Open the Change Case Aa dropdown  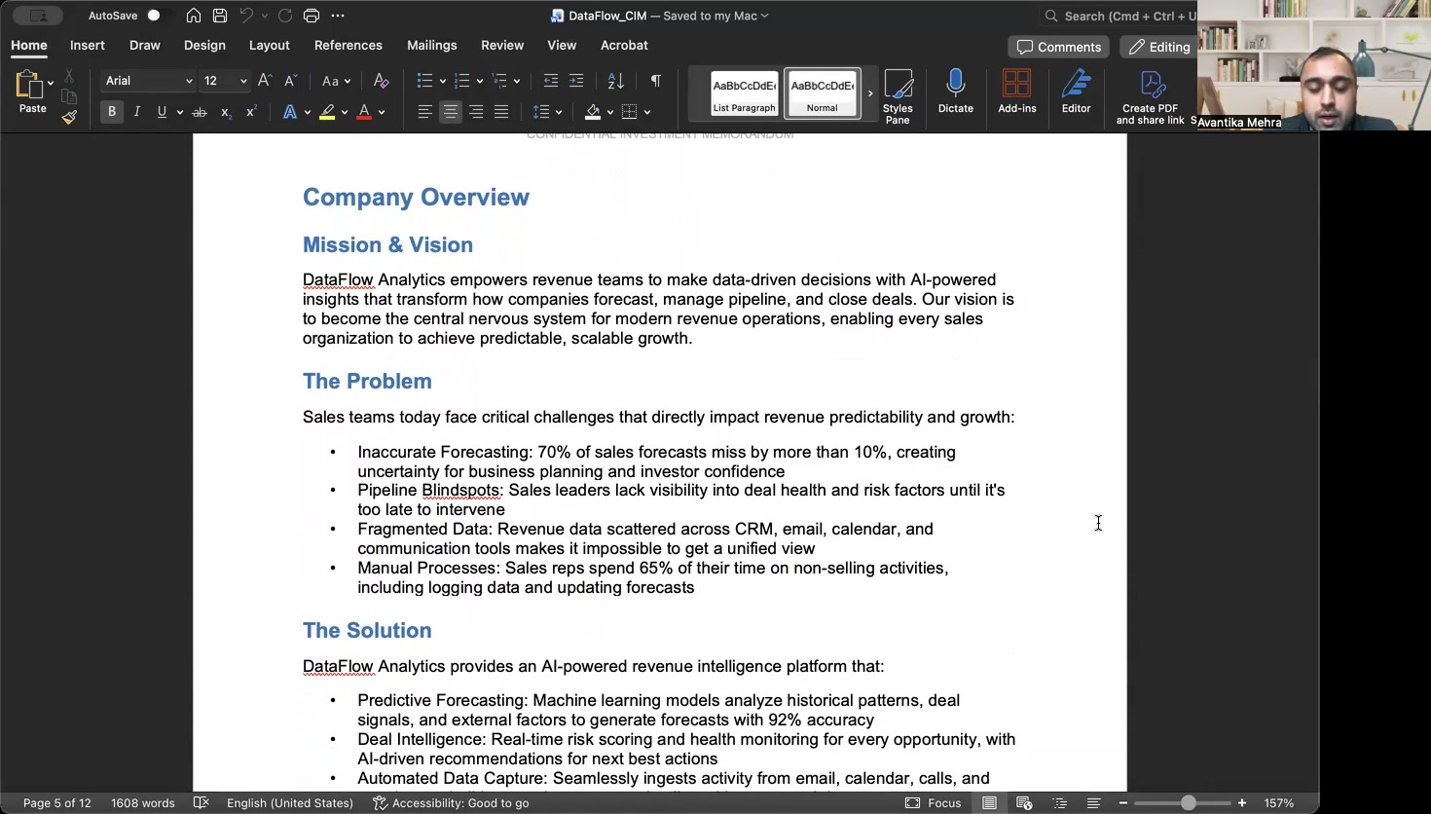click(x=336, y=81)
